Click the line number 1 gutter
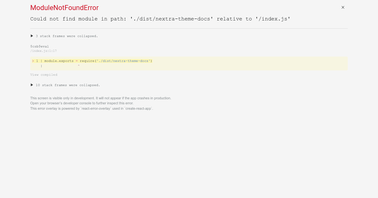Screen dimensions: 378x198 pyautogui.click(x=37, y=61)
